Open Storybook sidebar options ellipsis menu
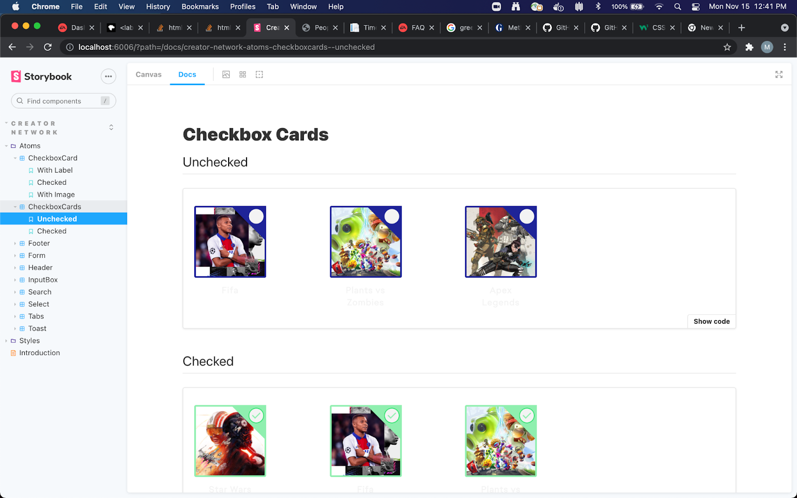 pyautogui.click(x=108, y=76)
